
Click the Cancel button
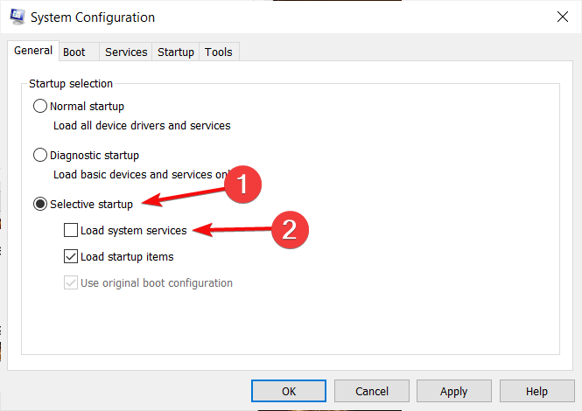coord(372,391)
